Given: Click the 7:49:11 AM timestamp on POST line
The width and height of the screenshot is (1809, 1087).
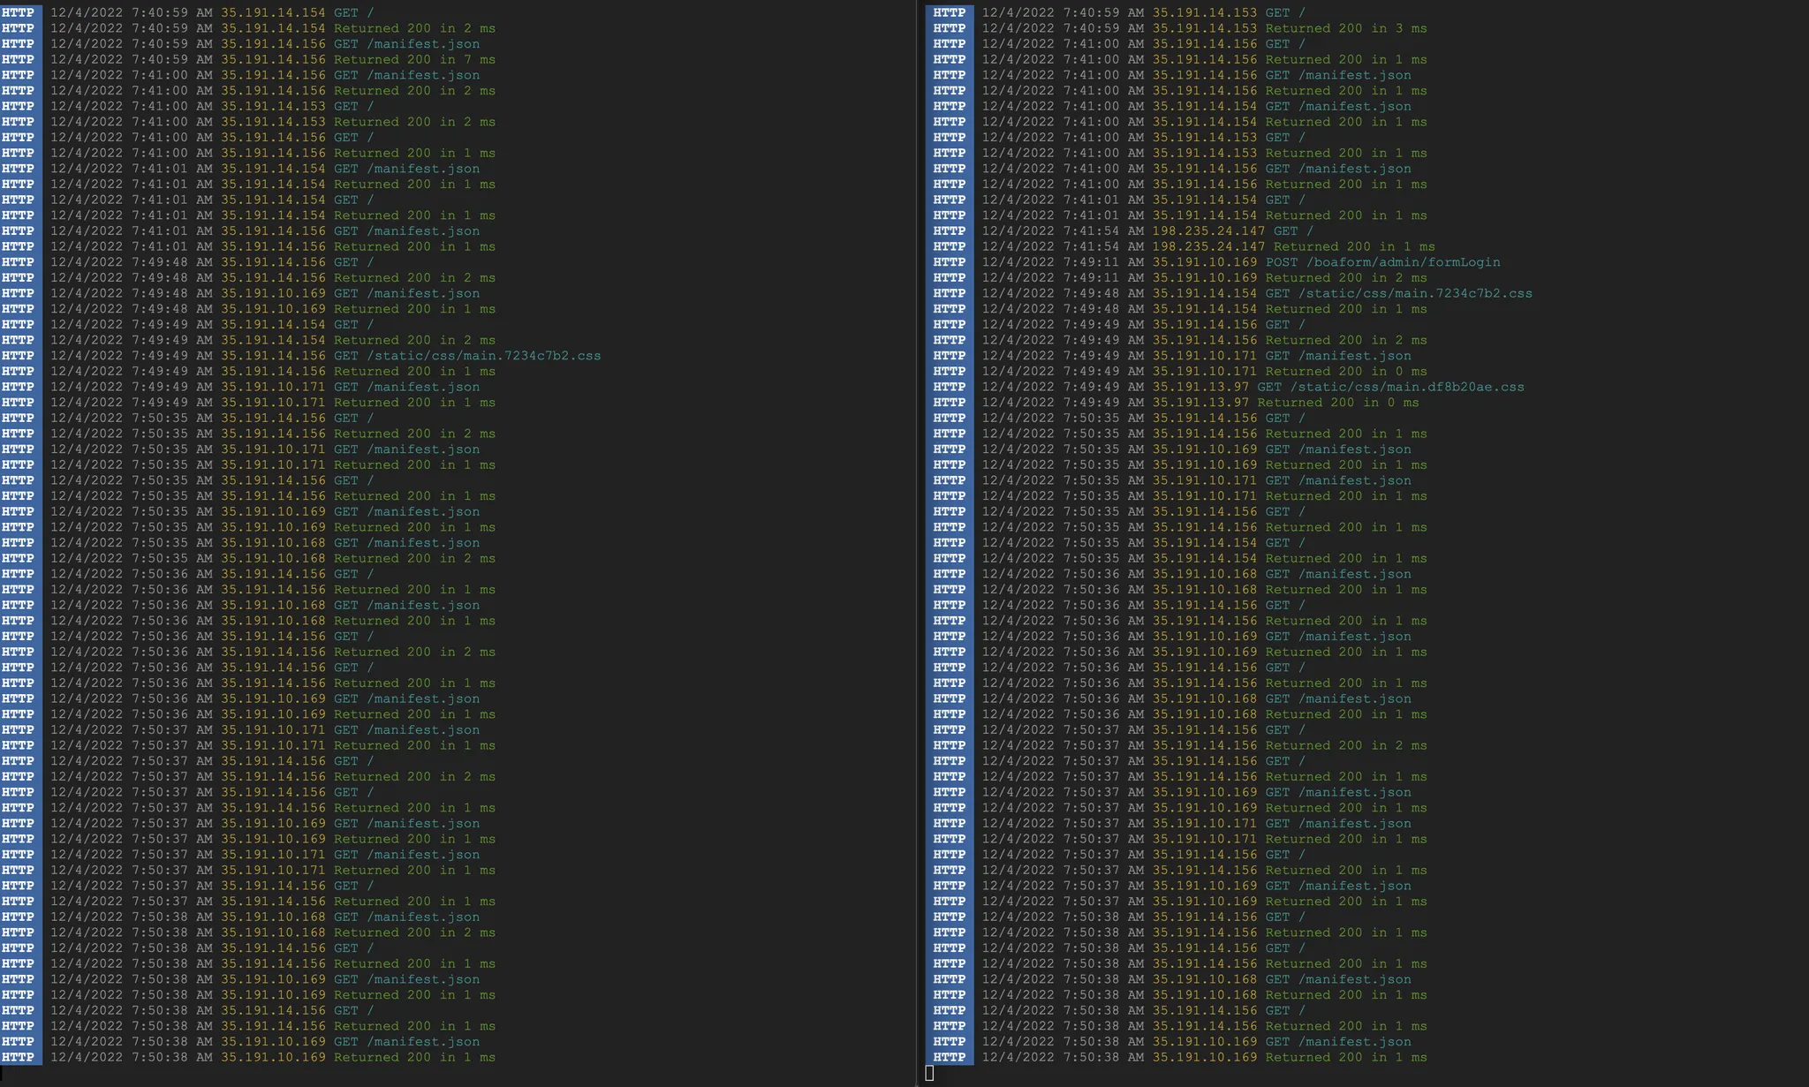Looking at the screenshot, I should [1103, 262].
